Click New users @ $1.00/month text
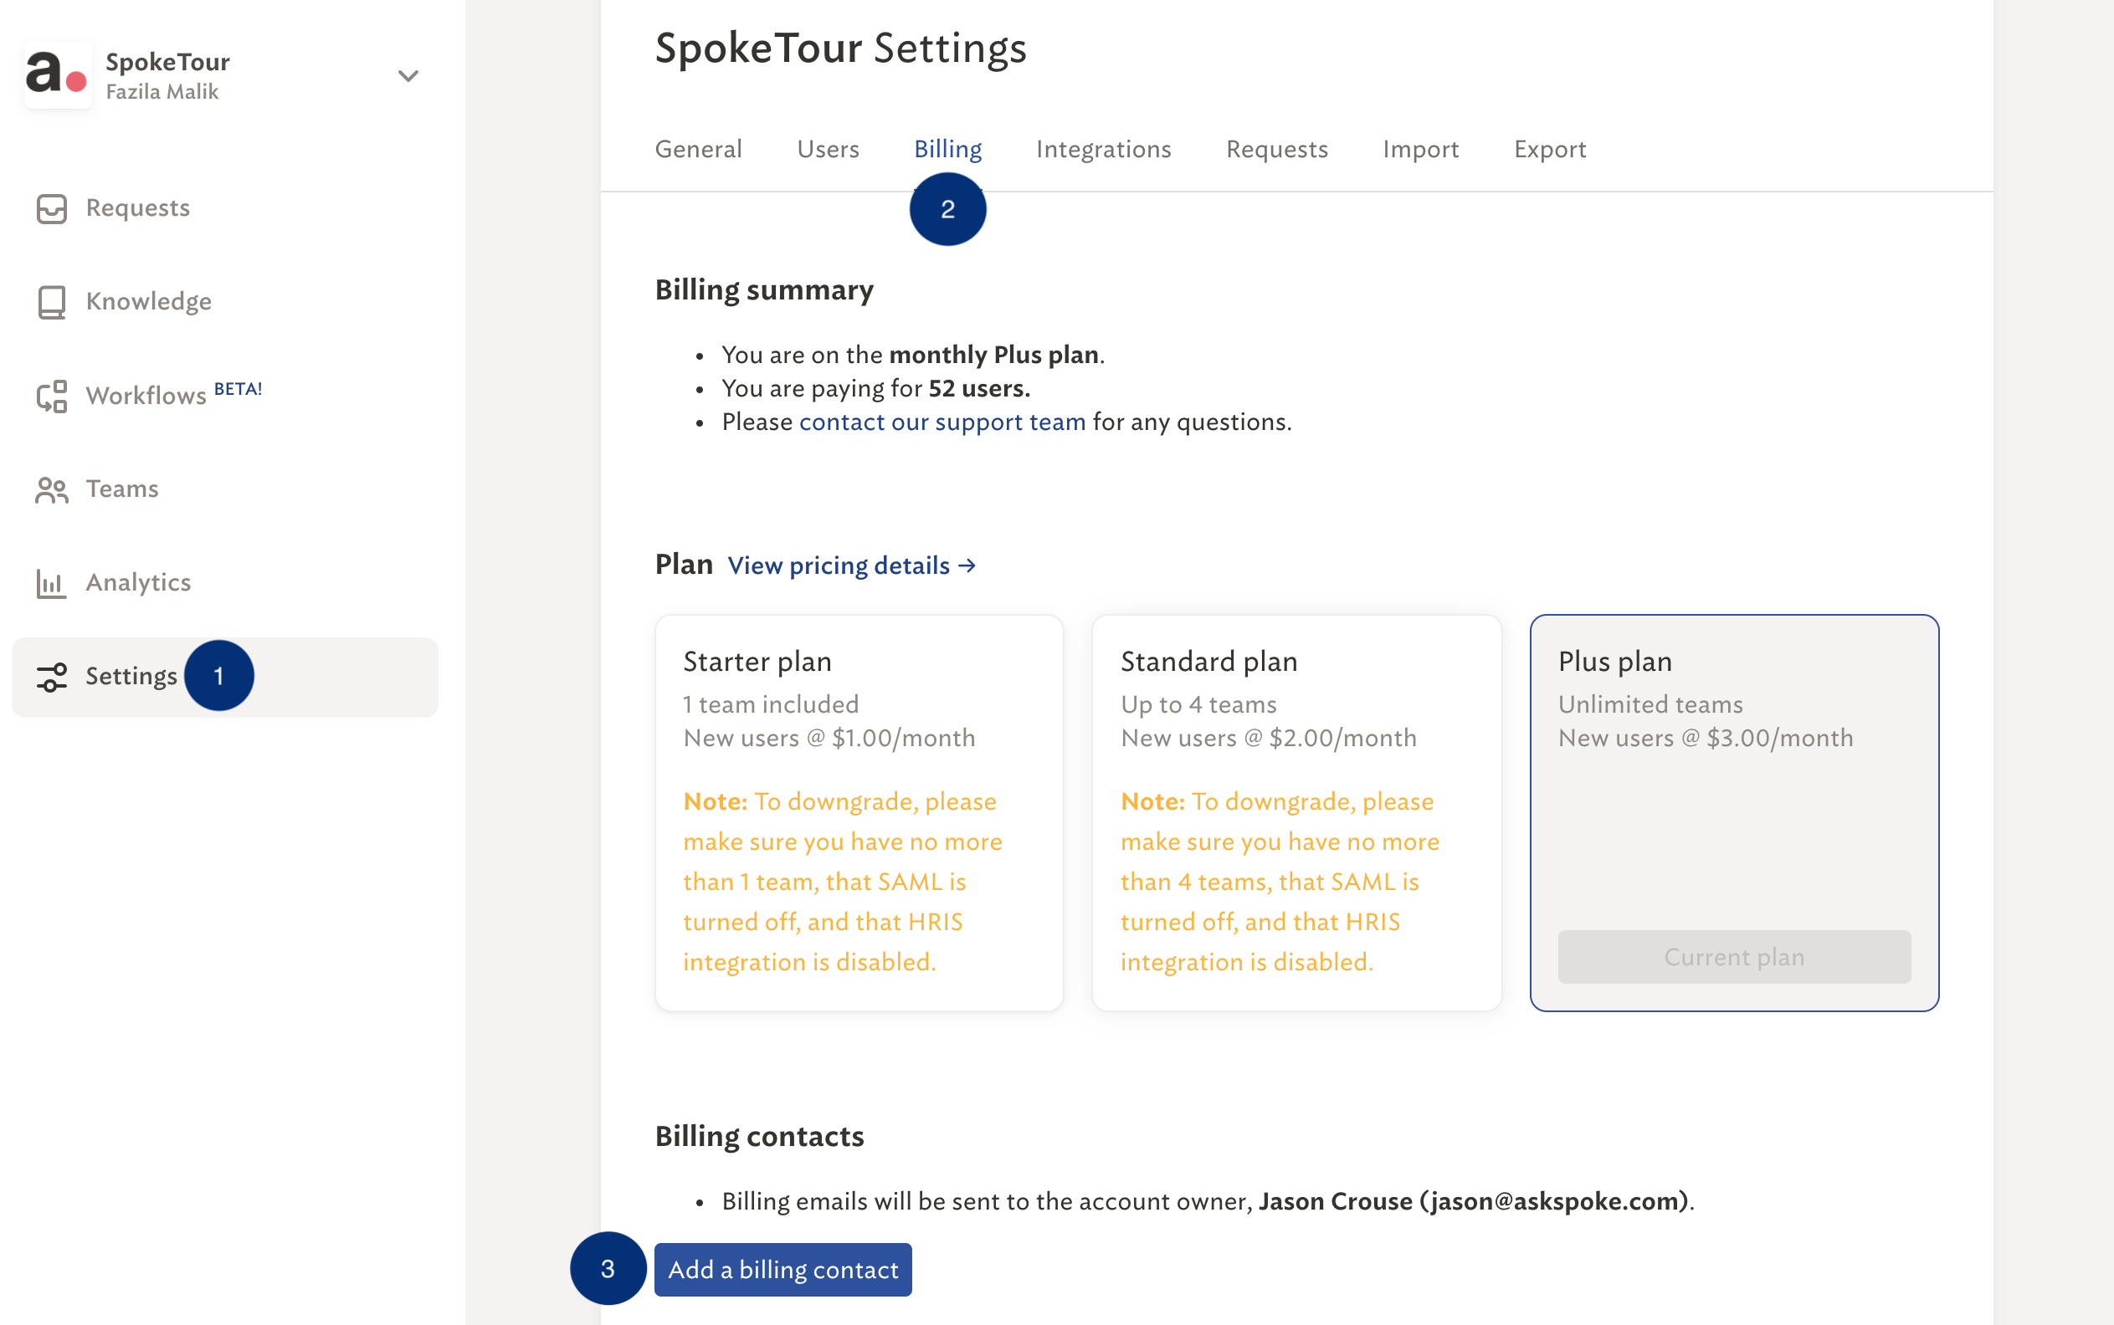Viewport: 2114px width, 1325px height. (x=829, y=738)
